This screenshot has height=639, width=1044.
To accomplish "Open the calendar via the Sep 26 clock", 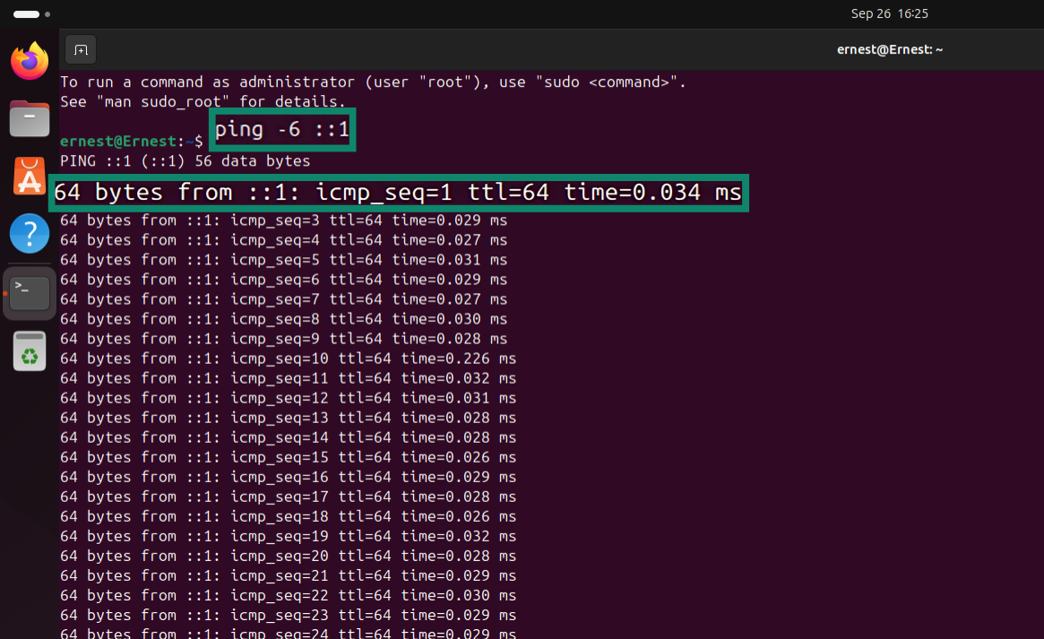I will (888, 13).
